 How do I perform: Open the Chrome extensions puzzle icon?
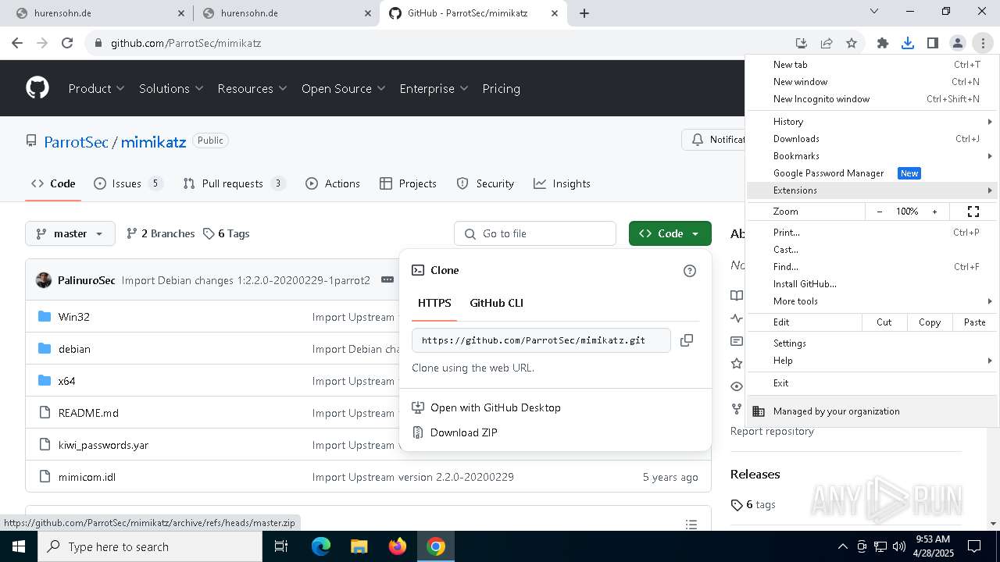coord(883,43)
